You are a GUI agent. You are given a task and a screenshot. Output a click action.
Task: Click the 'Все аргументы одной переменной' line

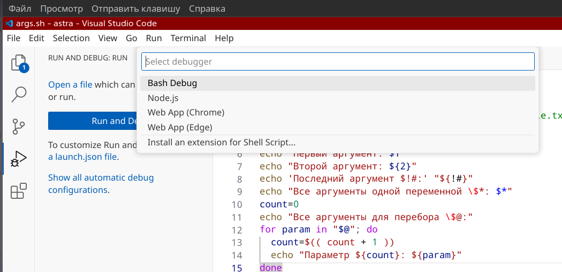[x=386, y=191]
